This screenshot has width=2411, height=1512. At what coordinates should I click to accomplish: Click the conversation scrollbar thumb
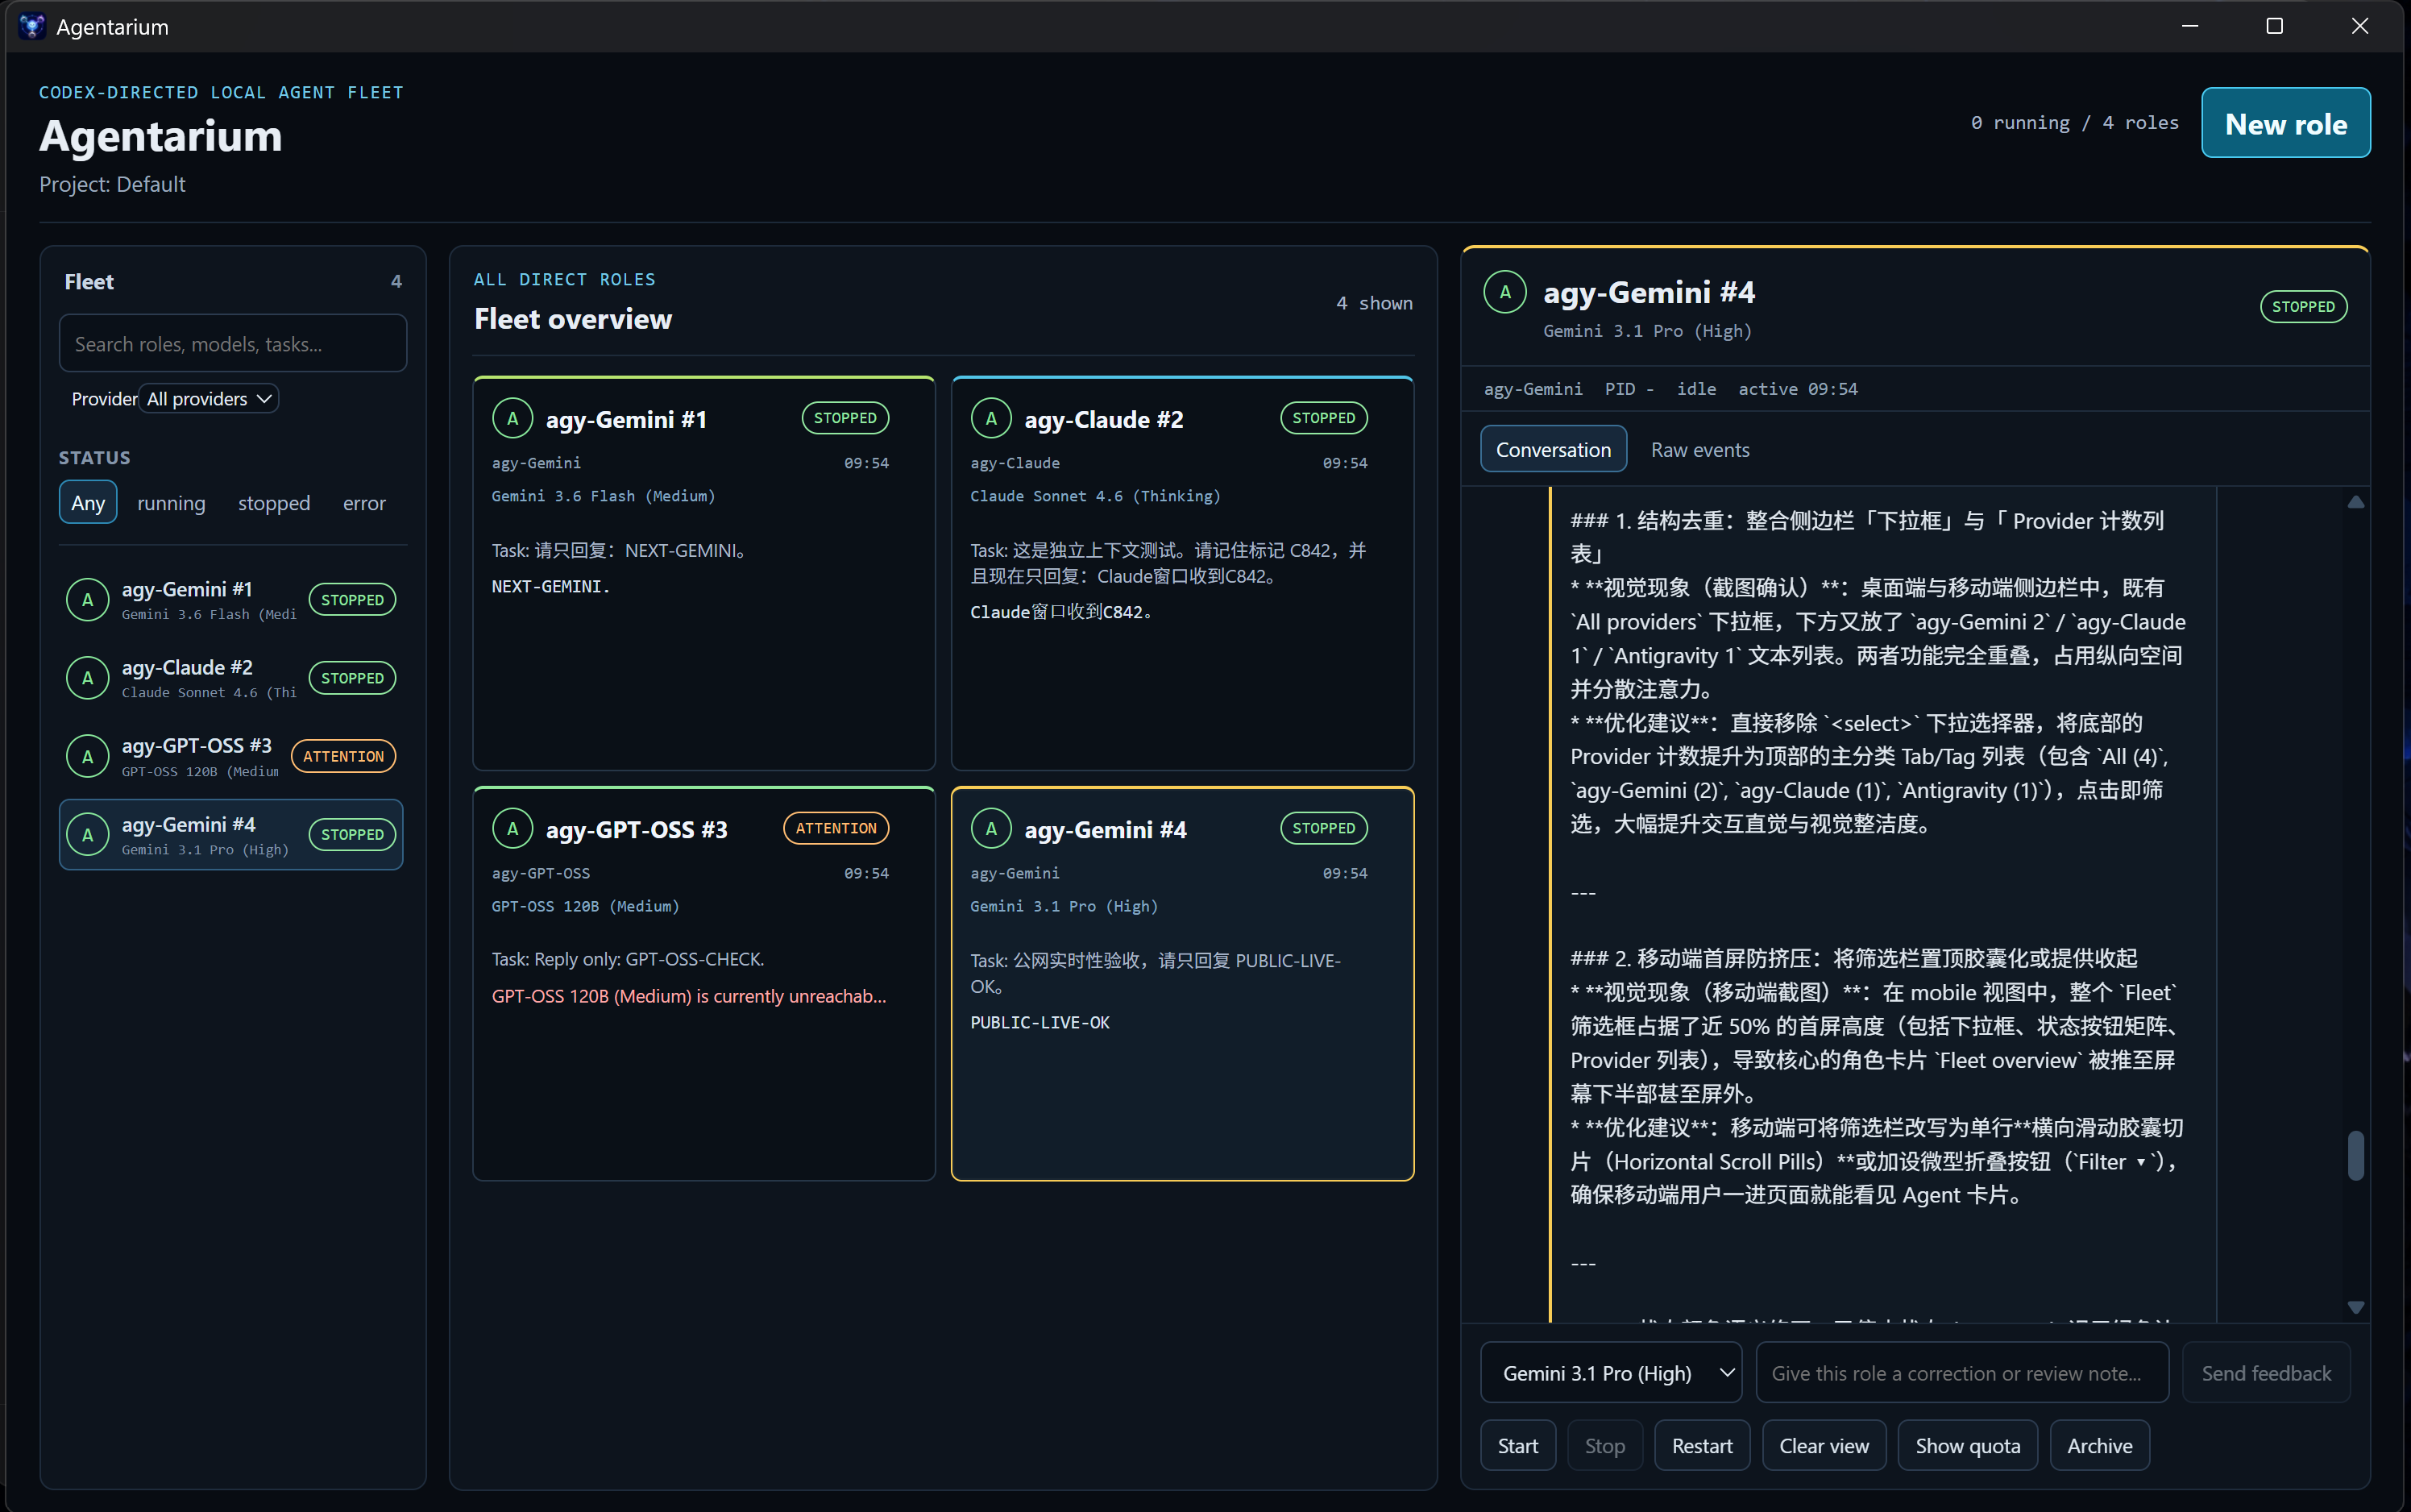[x=2356, y=1156]
